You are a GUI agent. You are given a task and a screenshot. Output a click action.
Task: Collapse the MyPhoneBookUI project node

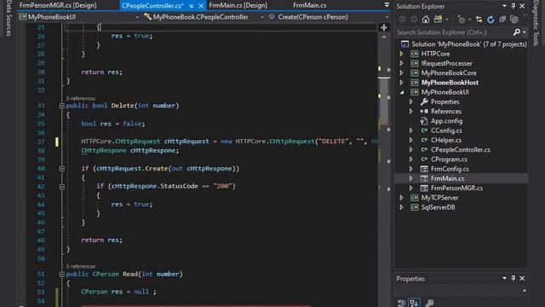(x=402, y=92)
